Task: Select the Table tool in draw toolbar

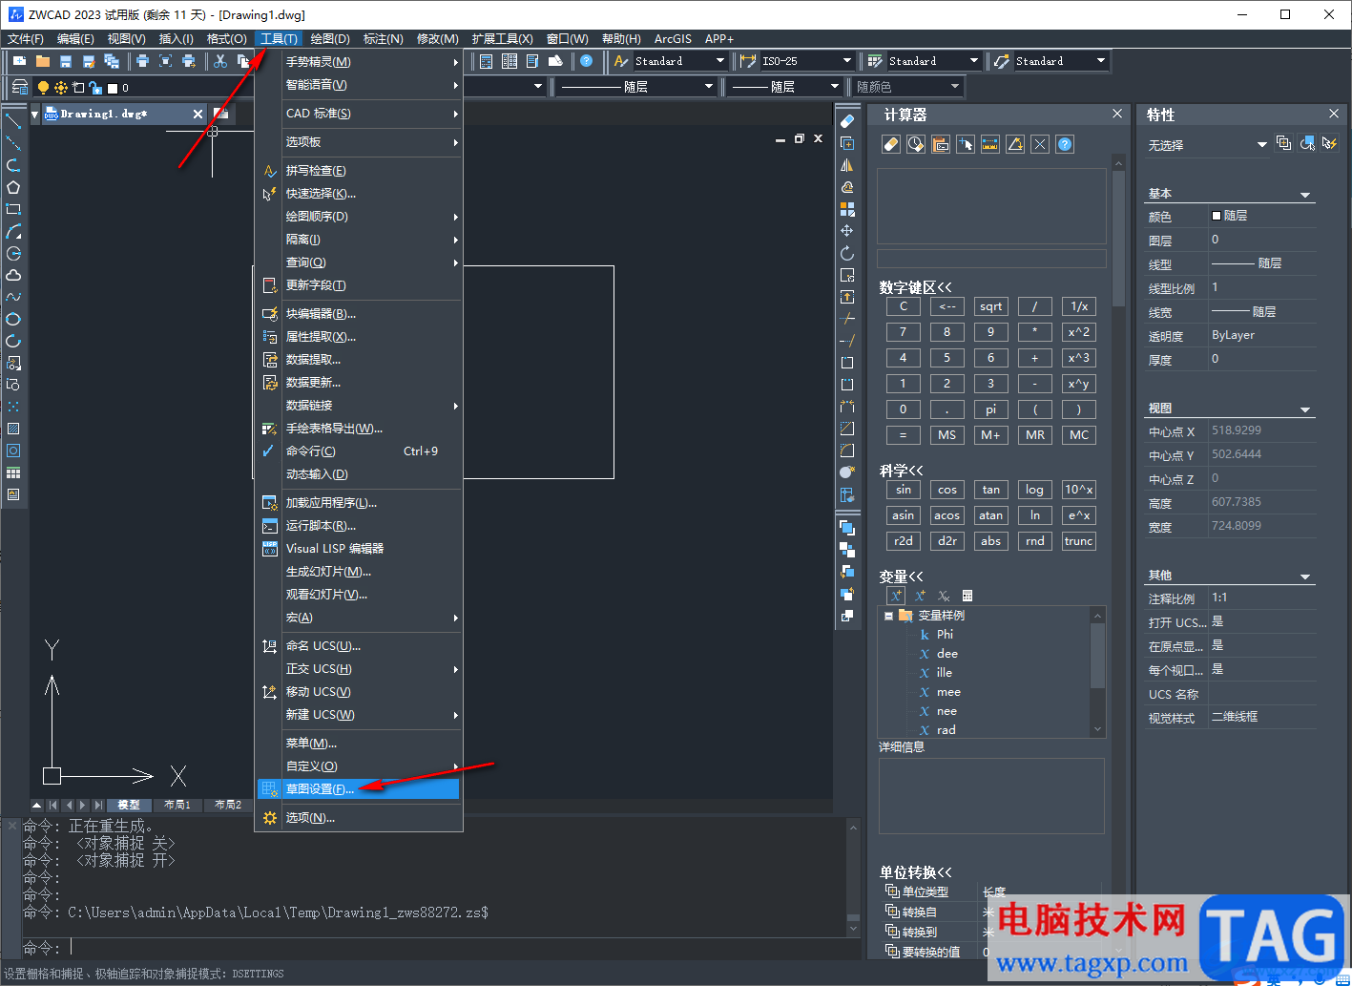Action: click(13, 472)
